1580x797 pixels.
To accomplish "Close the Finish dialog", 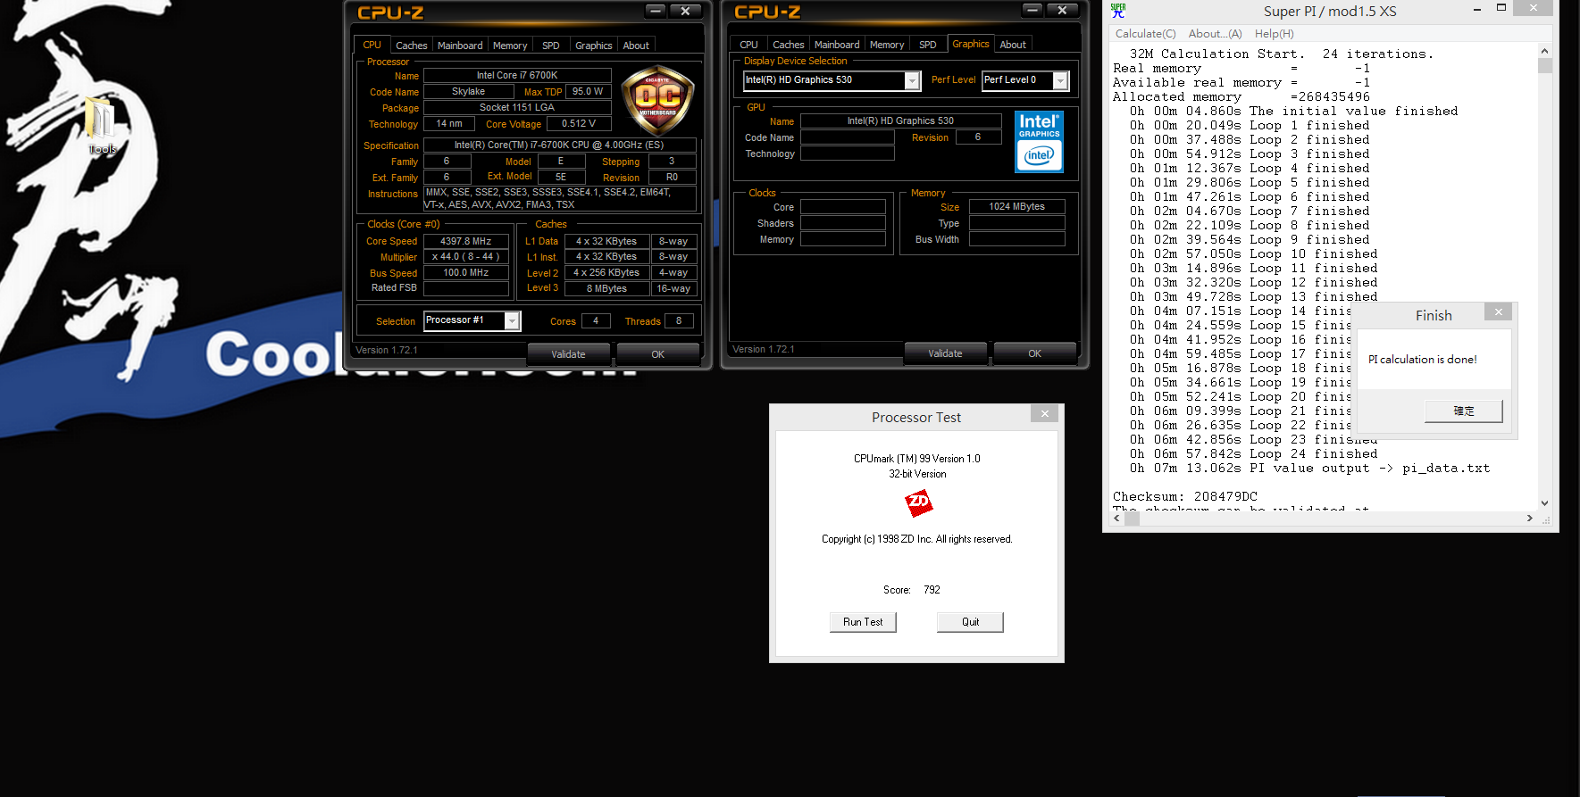I will 1499,311.
